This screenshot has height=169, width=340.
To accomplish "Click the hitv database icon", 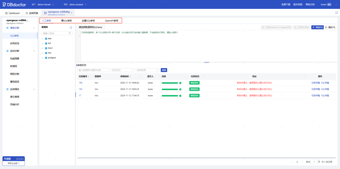I will pos(46,53).
